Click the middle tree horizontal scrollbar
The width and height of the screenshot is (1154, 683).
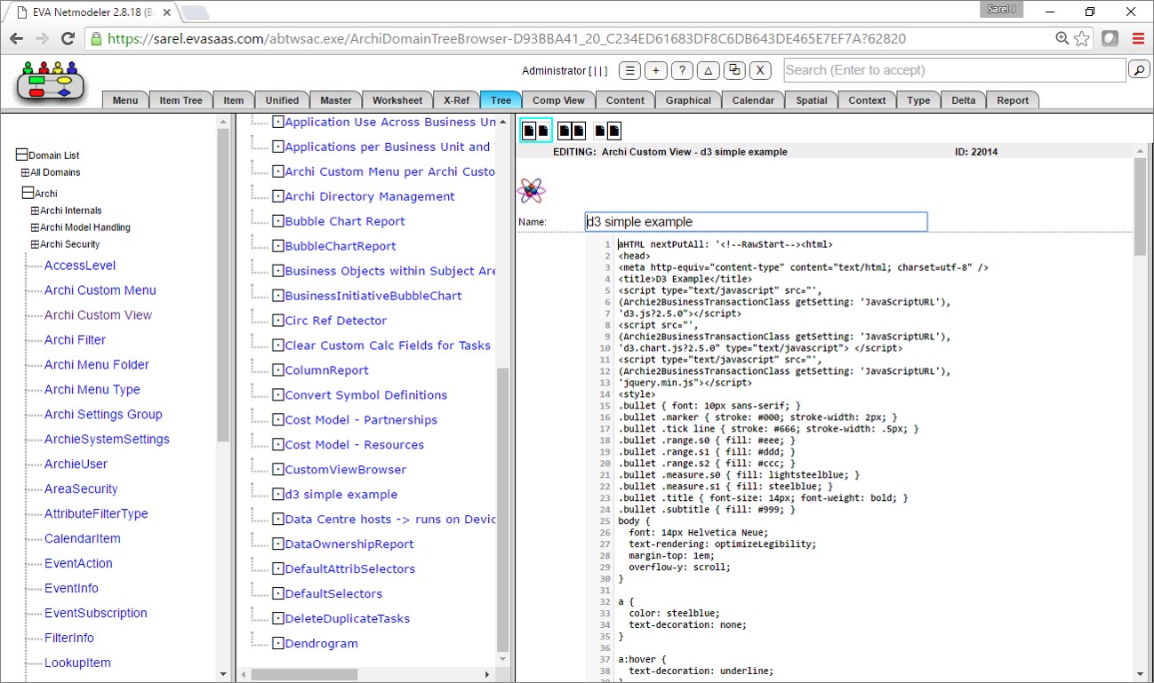click(x=305, y=675)
